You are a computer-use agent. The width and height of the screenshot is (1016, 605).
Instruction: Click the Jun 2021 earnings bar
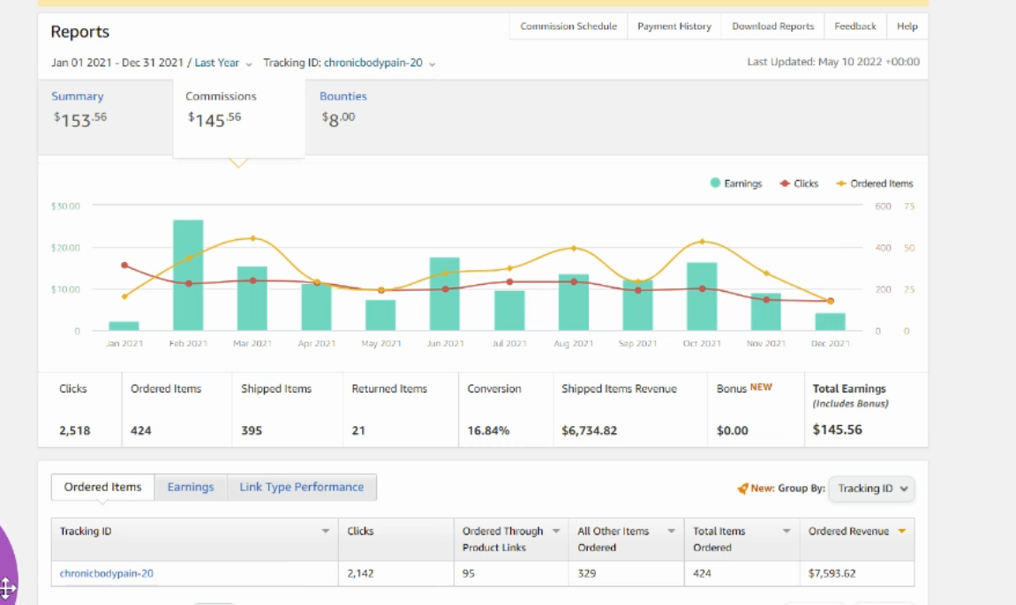tap(445, 294)
